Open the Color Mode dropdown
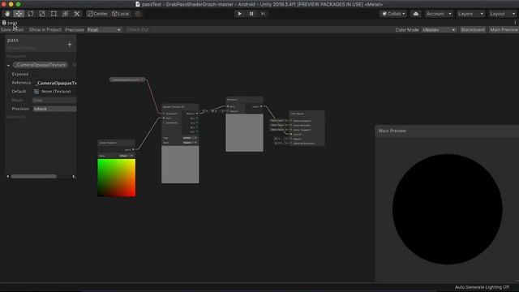519x292 pixels. point(439,30)
